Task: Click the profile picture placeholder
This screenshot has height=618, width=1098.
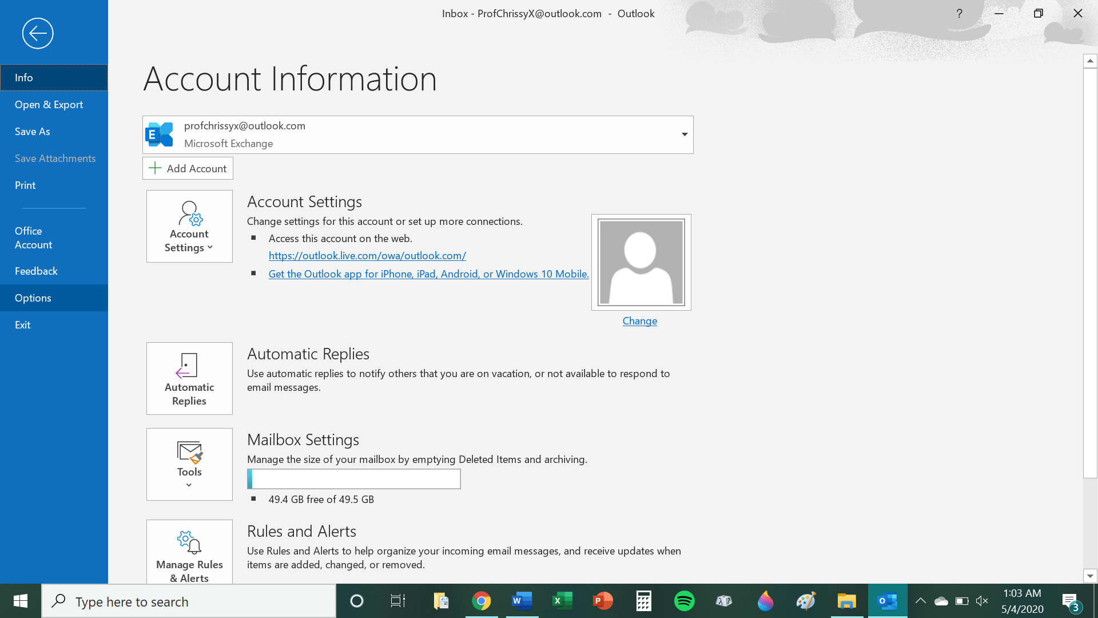Action: [x=640, y=263]
